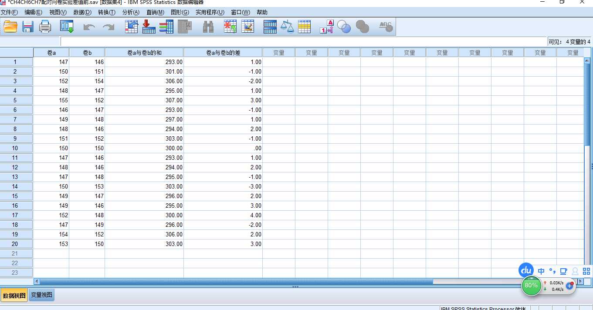Open the 帮助 menu
This screenshot has width=593, height=310.
tap(262, 12)
